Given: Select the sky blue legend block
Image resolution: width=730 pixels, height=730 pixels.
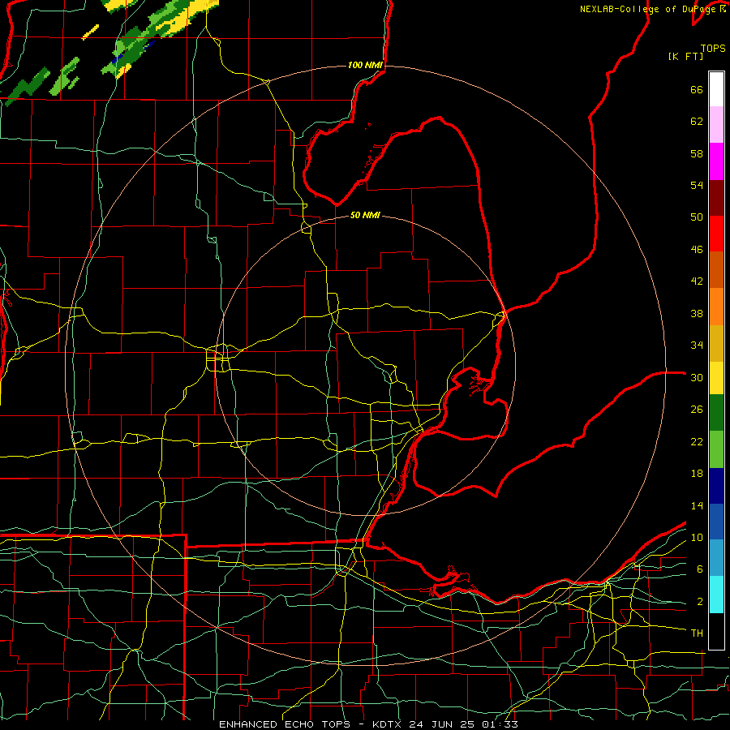Looking at the screenshot, I should (716, 558).
